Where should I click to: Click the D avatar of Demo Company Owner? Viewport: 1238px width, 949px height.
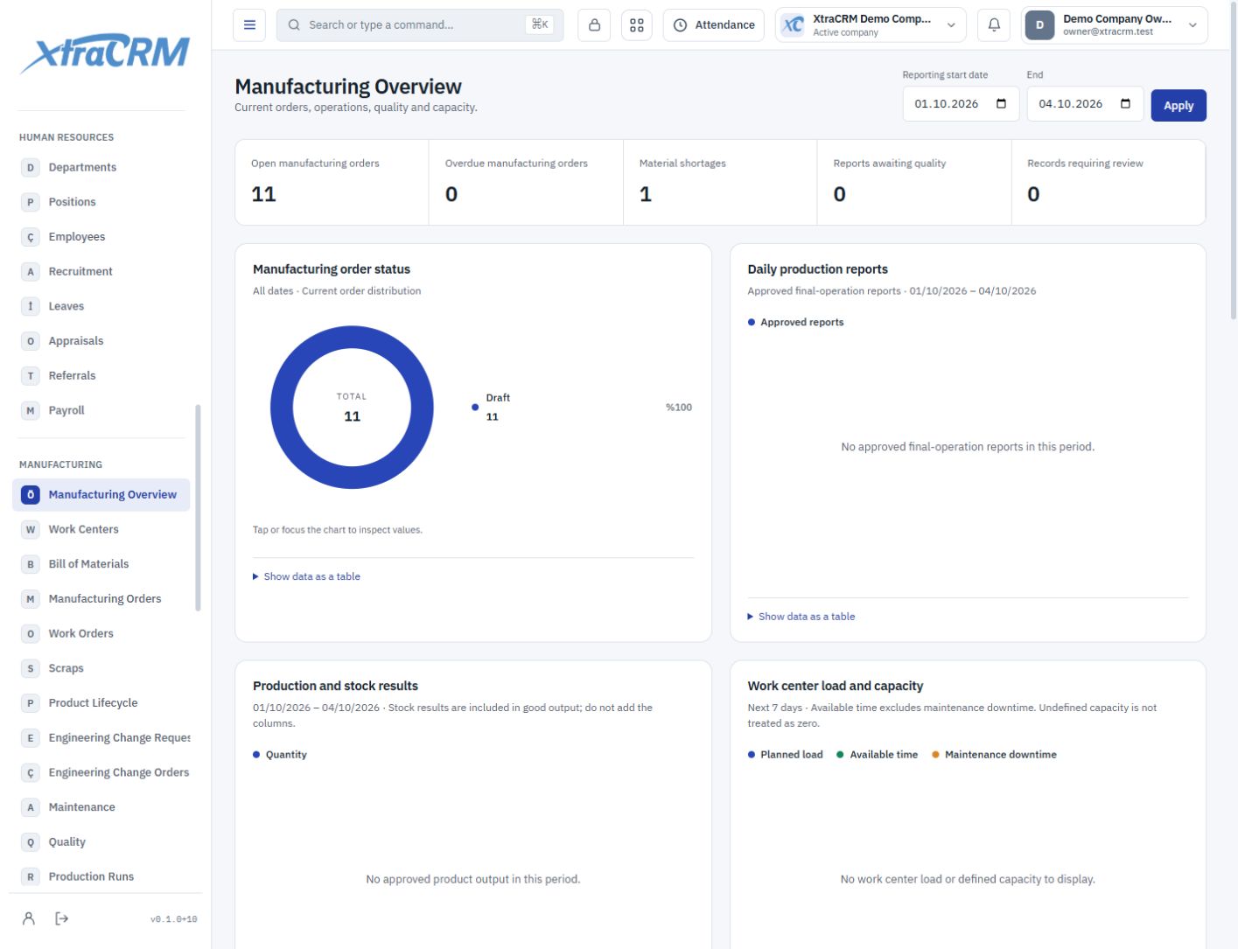pos(1039,25)
